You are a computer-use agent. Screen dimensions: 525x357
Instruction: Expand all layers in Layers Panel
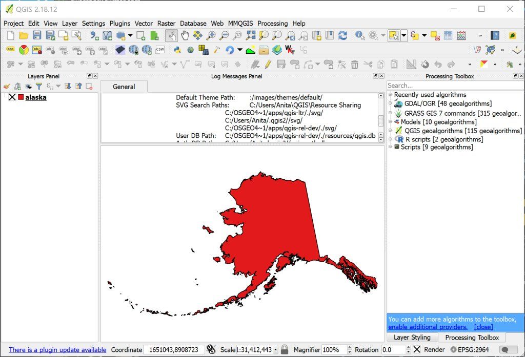coord(68,87)
